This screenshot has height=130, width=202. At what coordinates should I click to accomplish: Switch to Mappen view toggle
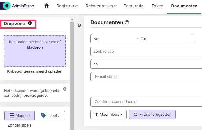click(20, 115)
